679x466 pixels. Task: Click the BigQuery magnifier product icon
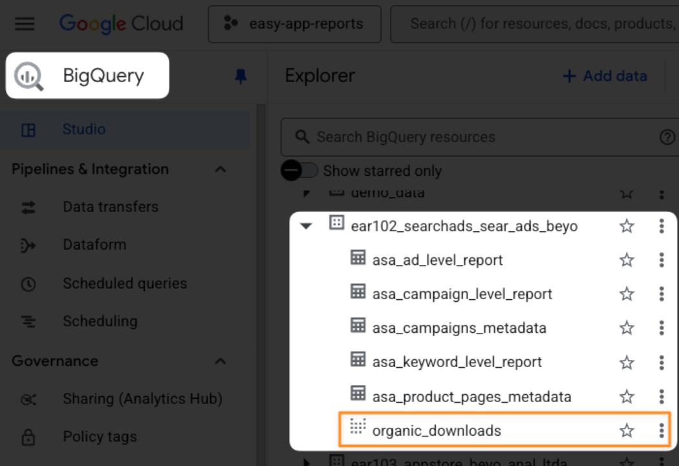(x=28, y=76)
